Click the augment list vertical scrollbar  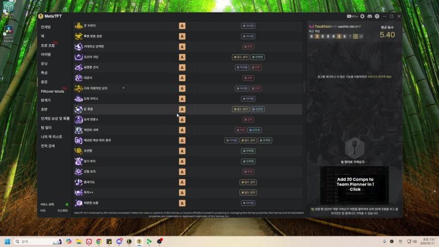tap(304, 87)
